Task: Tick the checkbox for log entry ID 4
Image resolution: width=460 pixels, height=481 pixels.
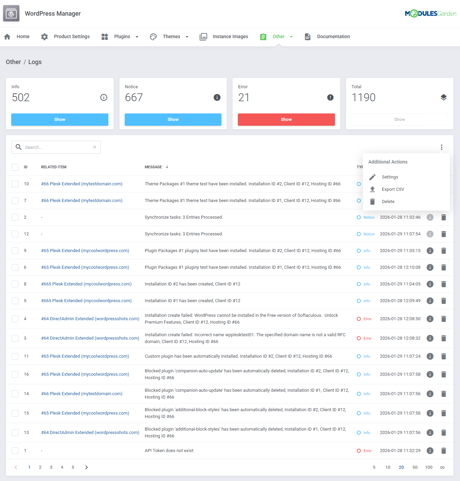Action: click(x=15, y=319)
